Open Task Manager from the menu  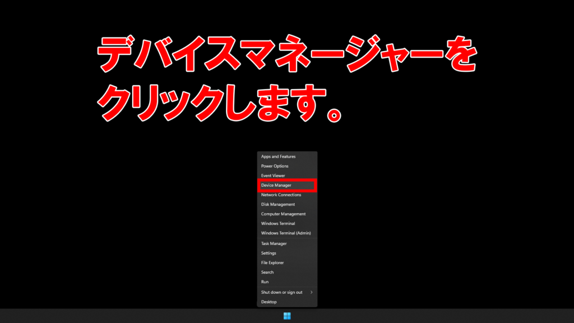pyautogui.click(x=274, y=243)
